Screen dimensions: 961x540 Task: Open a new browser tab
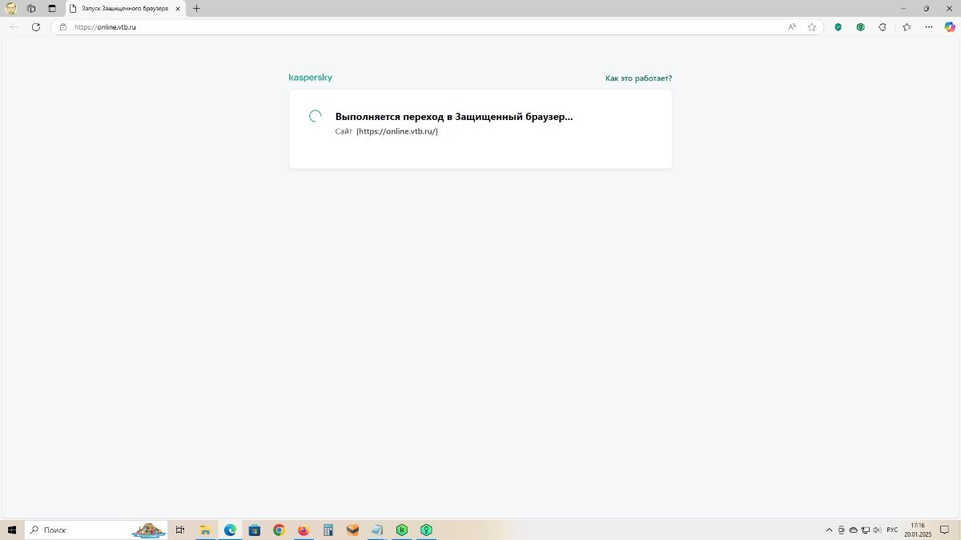[196, 9]
